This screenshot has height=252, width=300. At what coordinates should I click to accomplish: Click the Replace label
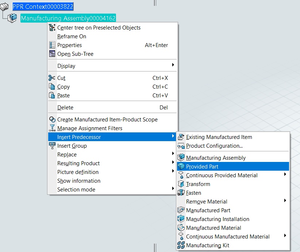tap(67, 155)
